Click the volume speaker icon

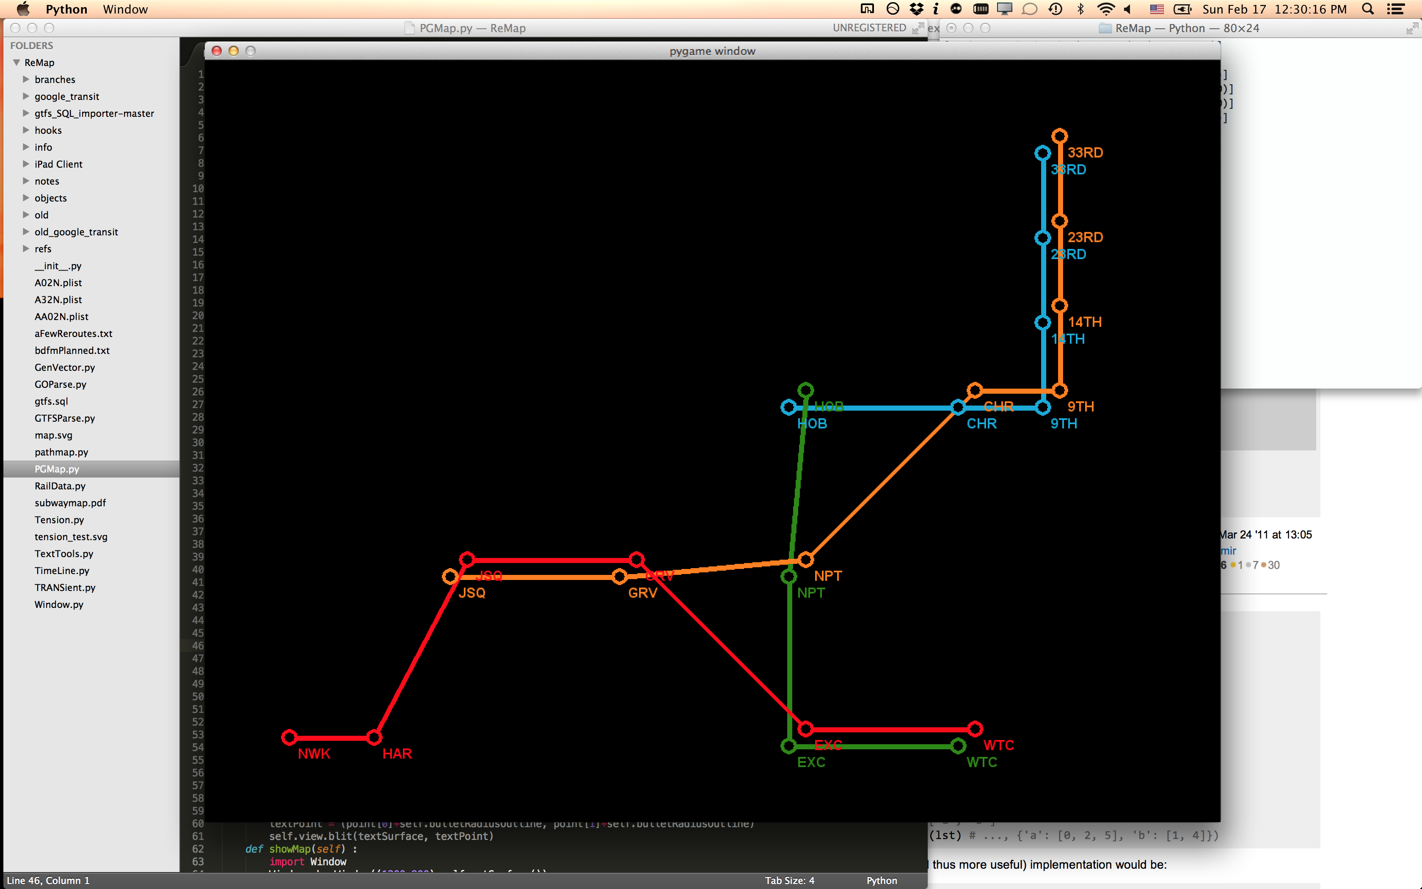click(x=1127, y=9)
